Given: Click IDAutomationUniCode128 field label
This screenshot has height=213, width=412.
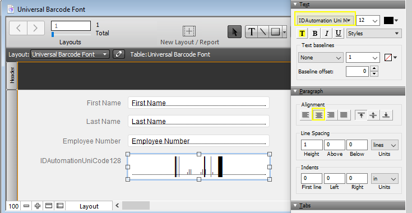Looking at the screenshot, I should pyautogui.click(x=80, y=161).
